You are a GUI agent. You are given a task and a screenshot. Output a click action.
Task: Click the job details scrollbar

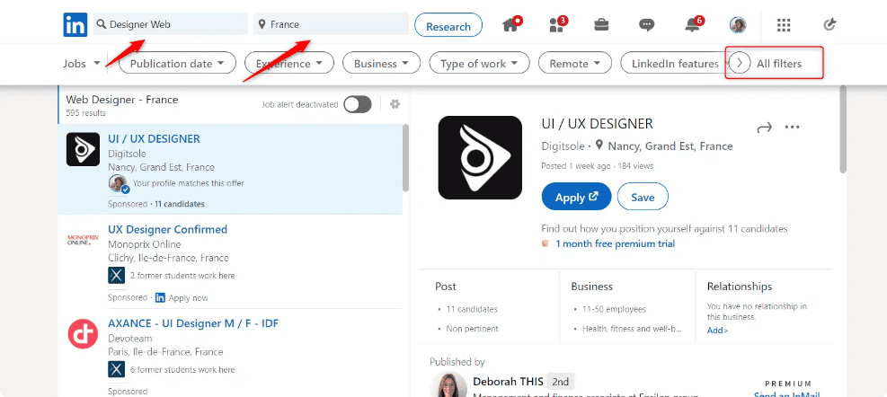point(843,129)
